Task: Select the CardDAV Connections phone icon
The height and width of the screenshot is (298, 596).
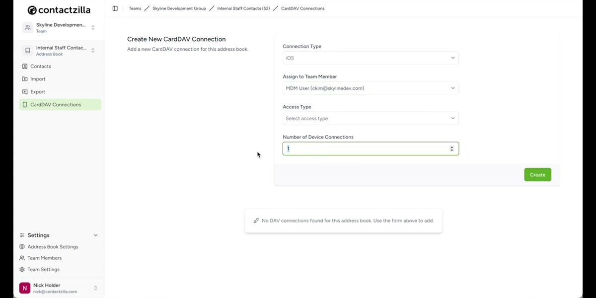Action: (24, 104)
